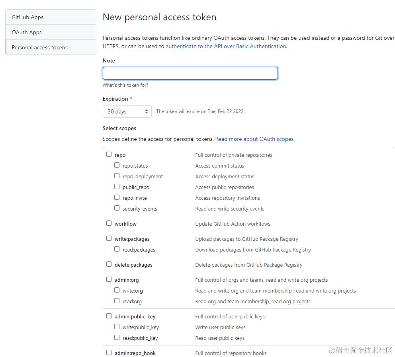
Task: Tick the write:packages scope
Action: coord(109,238)
